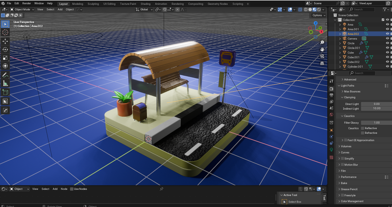Click the viewport Options button
The width and height of the screenshot is (392, 207).
point(317,15)
